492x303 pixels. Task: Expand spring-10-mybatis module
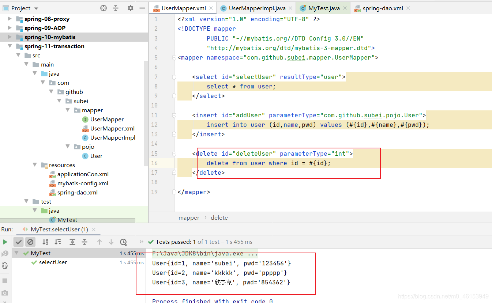coord(10,37)
